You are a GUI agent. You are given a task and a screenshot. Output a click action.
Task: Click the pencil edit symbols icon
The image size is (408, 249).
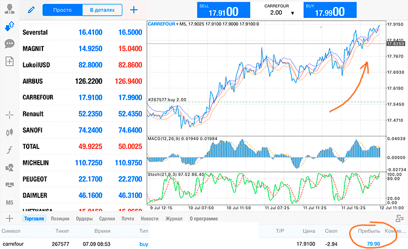click(x=31, y=10)
